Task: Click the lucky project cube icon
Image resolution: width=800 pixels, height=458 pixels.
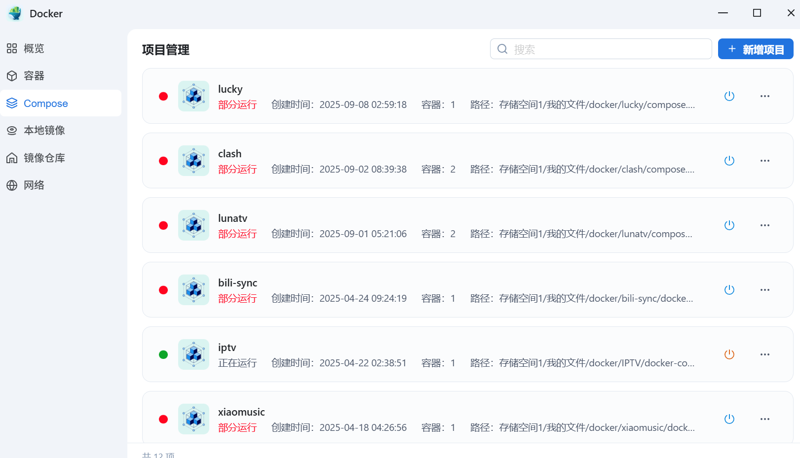Action: pos(193,96)
